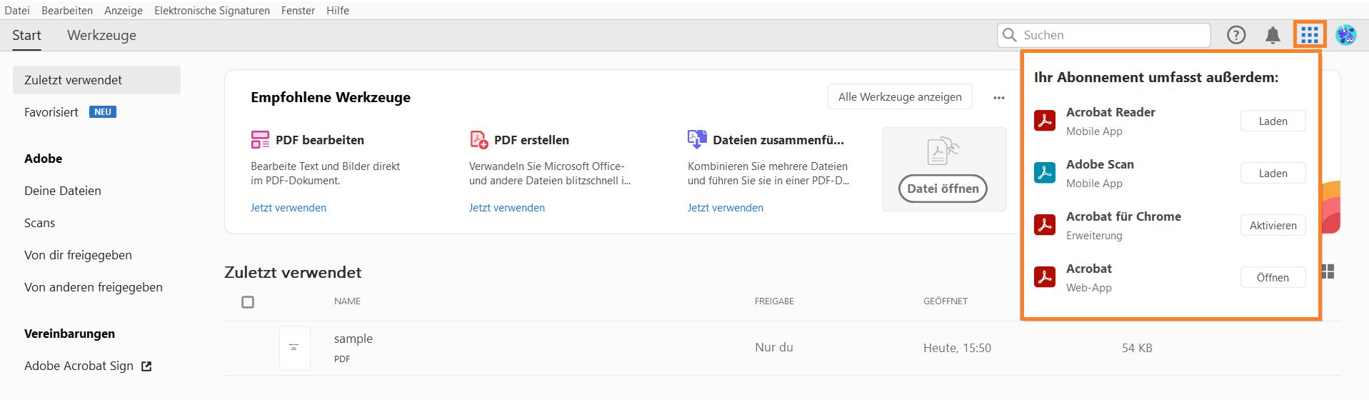
Task: Open the user profile avatar
Action: 1346,35
